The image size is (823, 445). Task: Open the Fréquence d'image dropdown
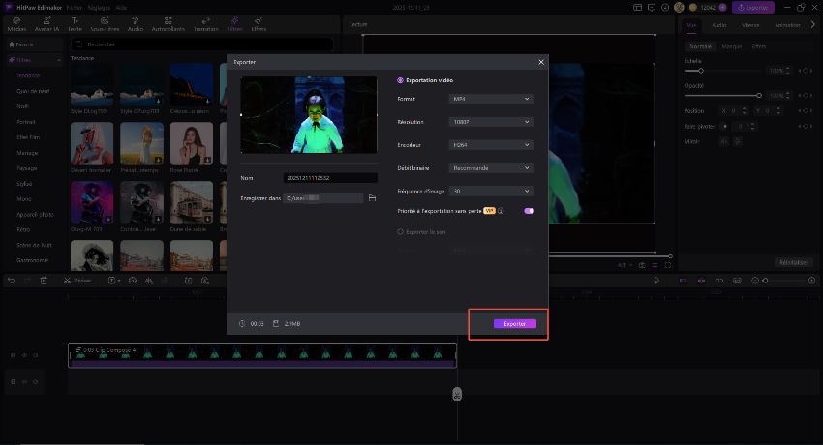coord(491,191)
